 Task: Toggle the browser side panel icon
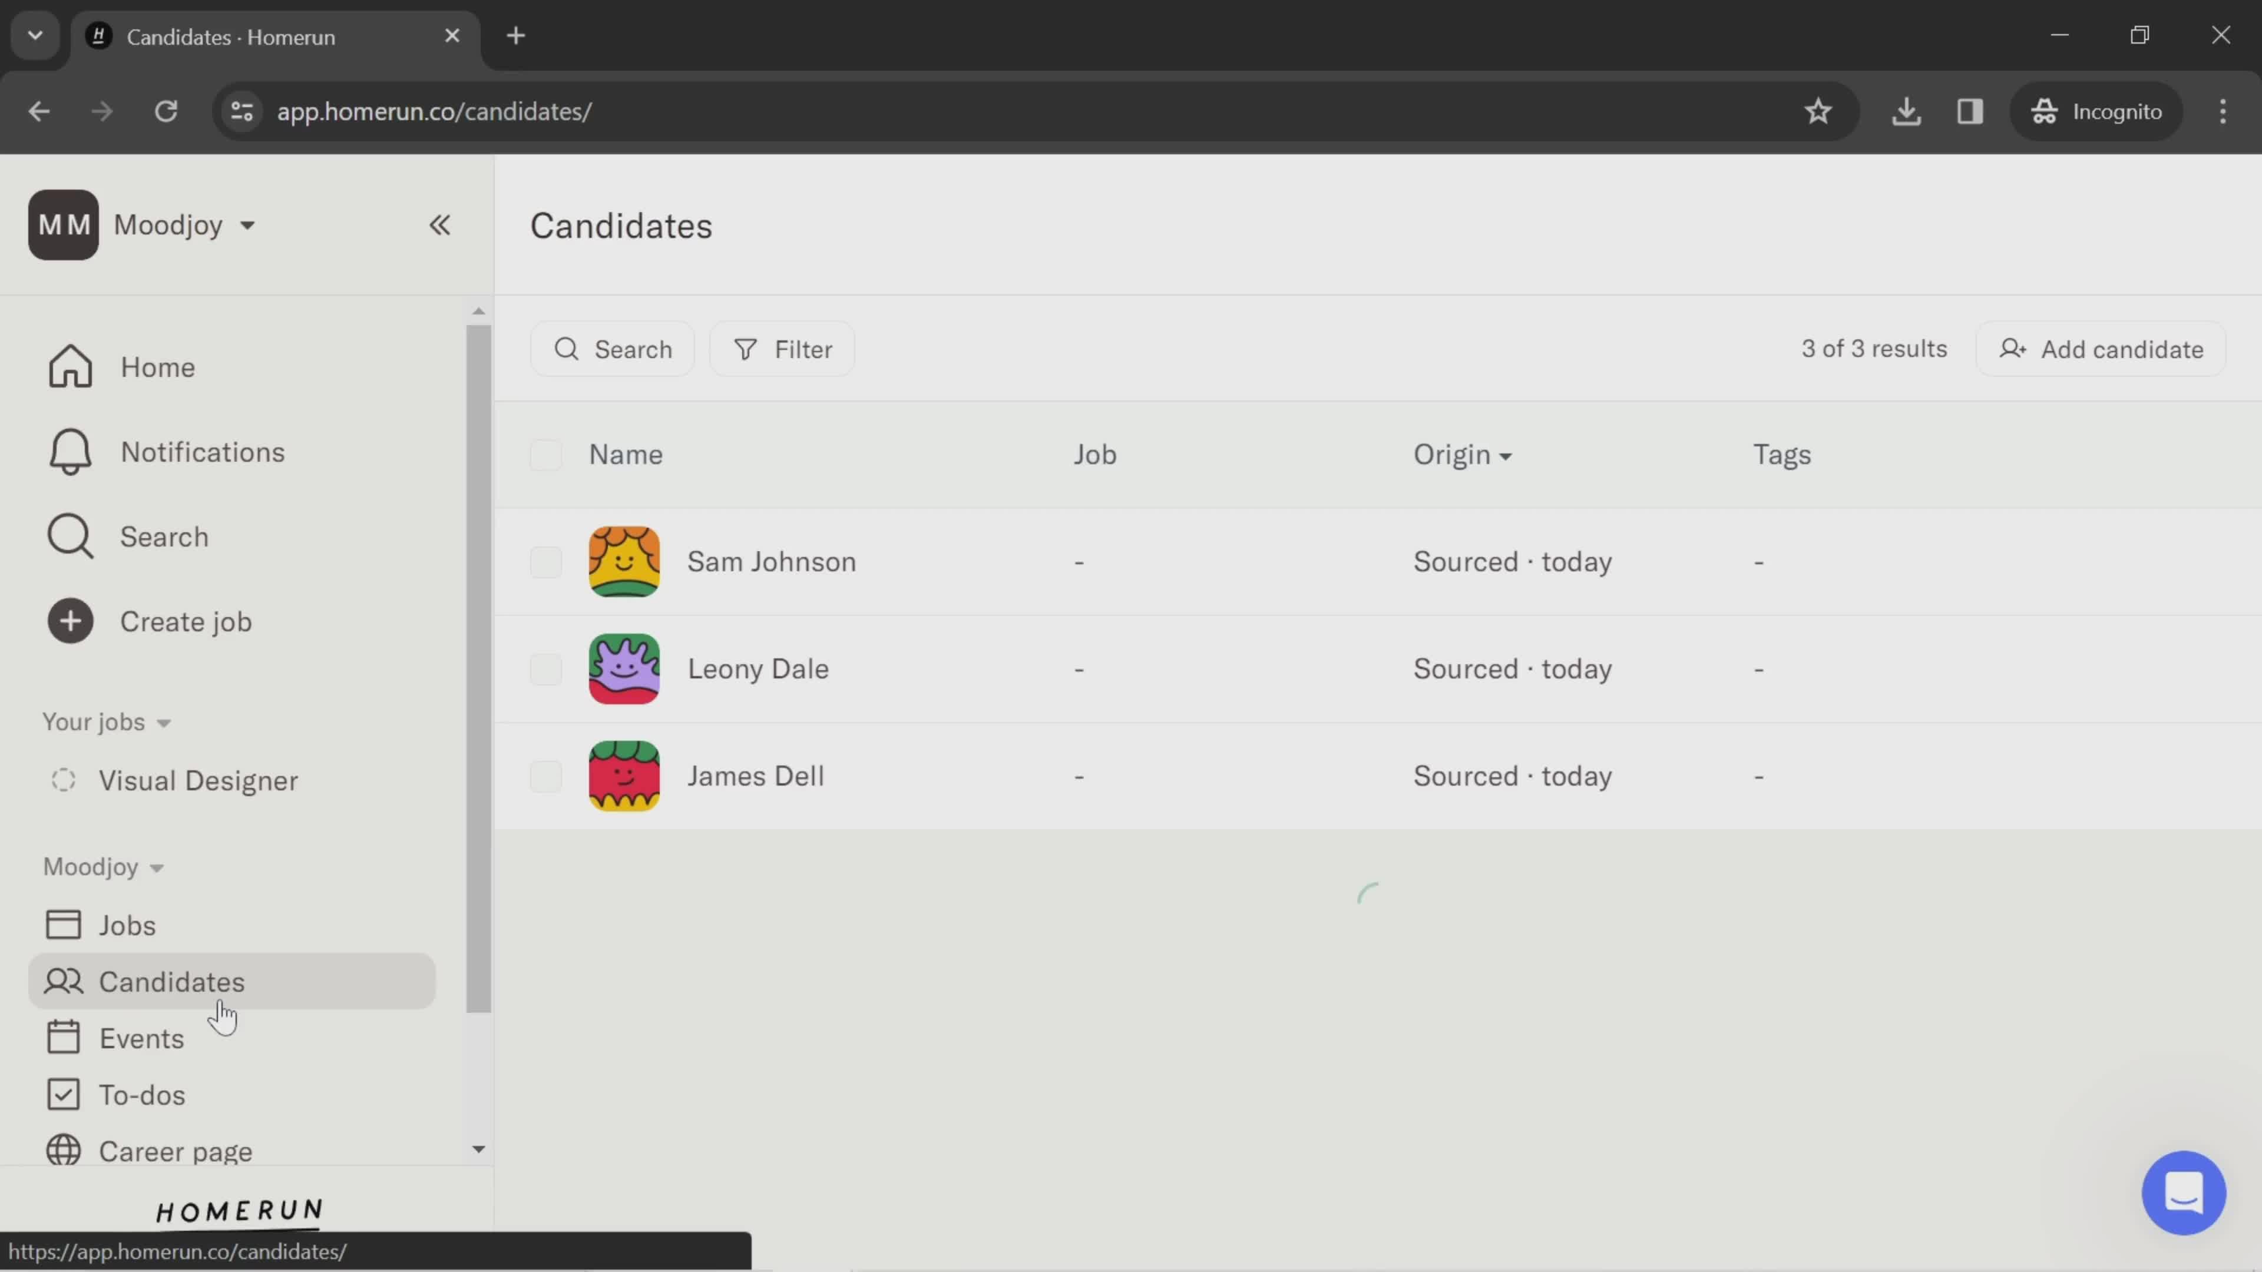[x=1970, y=111]
